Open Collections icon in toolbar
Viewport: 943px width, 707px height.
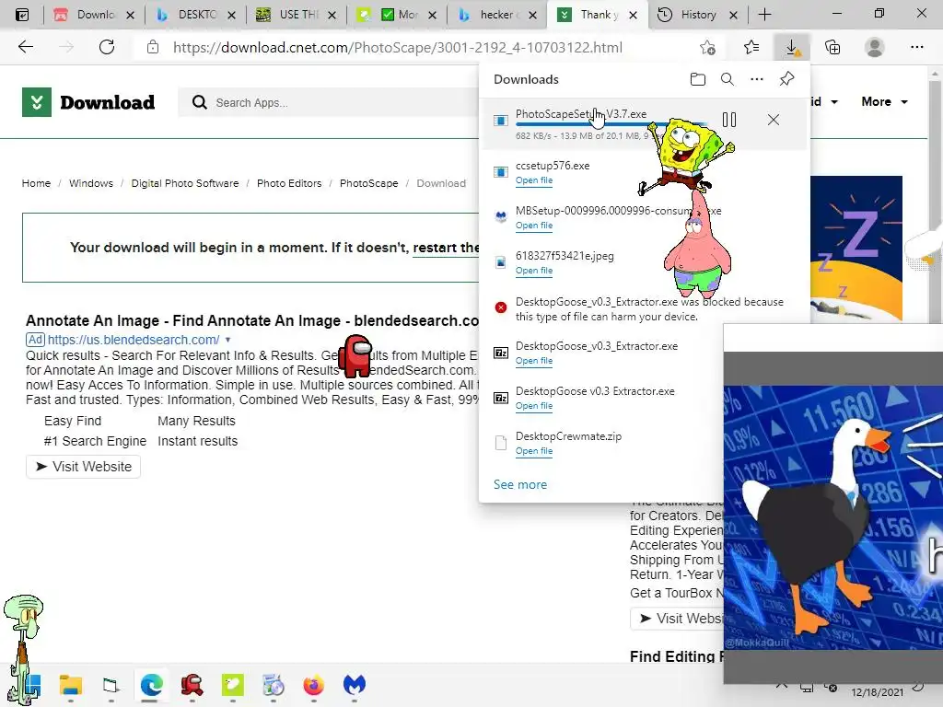tap(832, 47)
